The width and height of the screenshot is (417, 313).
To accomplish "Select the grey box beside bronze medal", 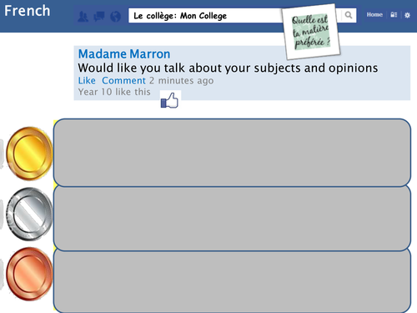I will (232, 281).
